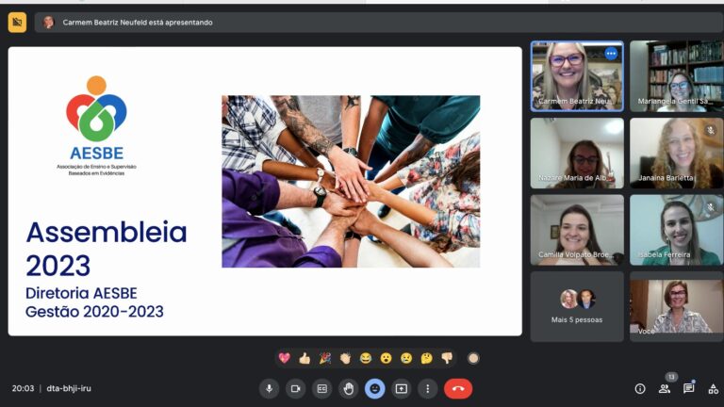The image size is (724, 407).
Task: Send the thumbs up reaction
Action: coord(304,358)
